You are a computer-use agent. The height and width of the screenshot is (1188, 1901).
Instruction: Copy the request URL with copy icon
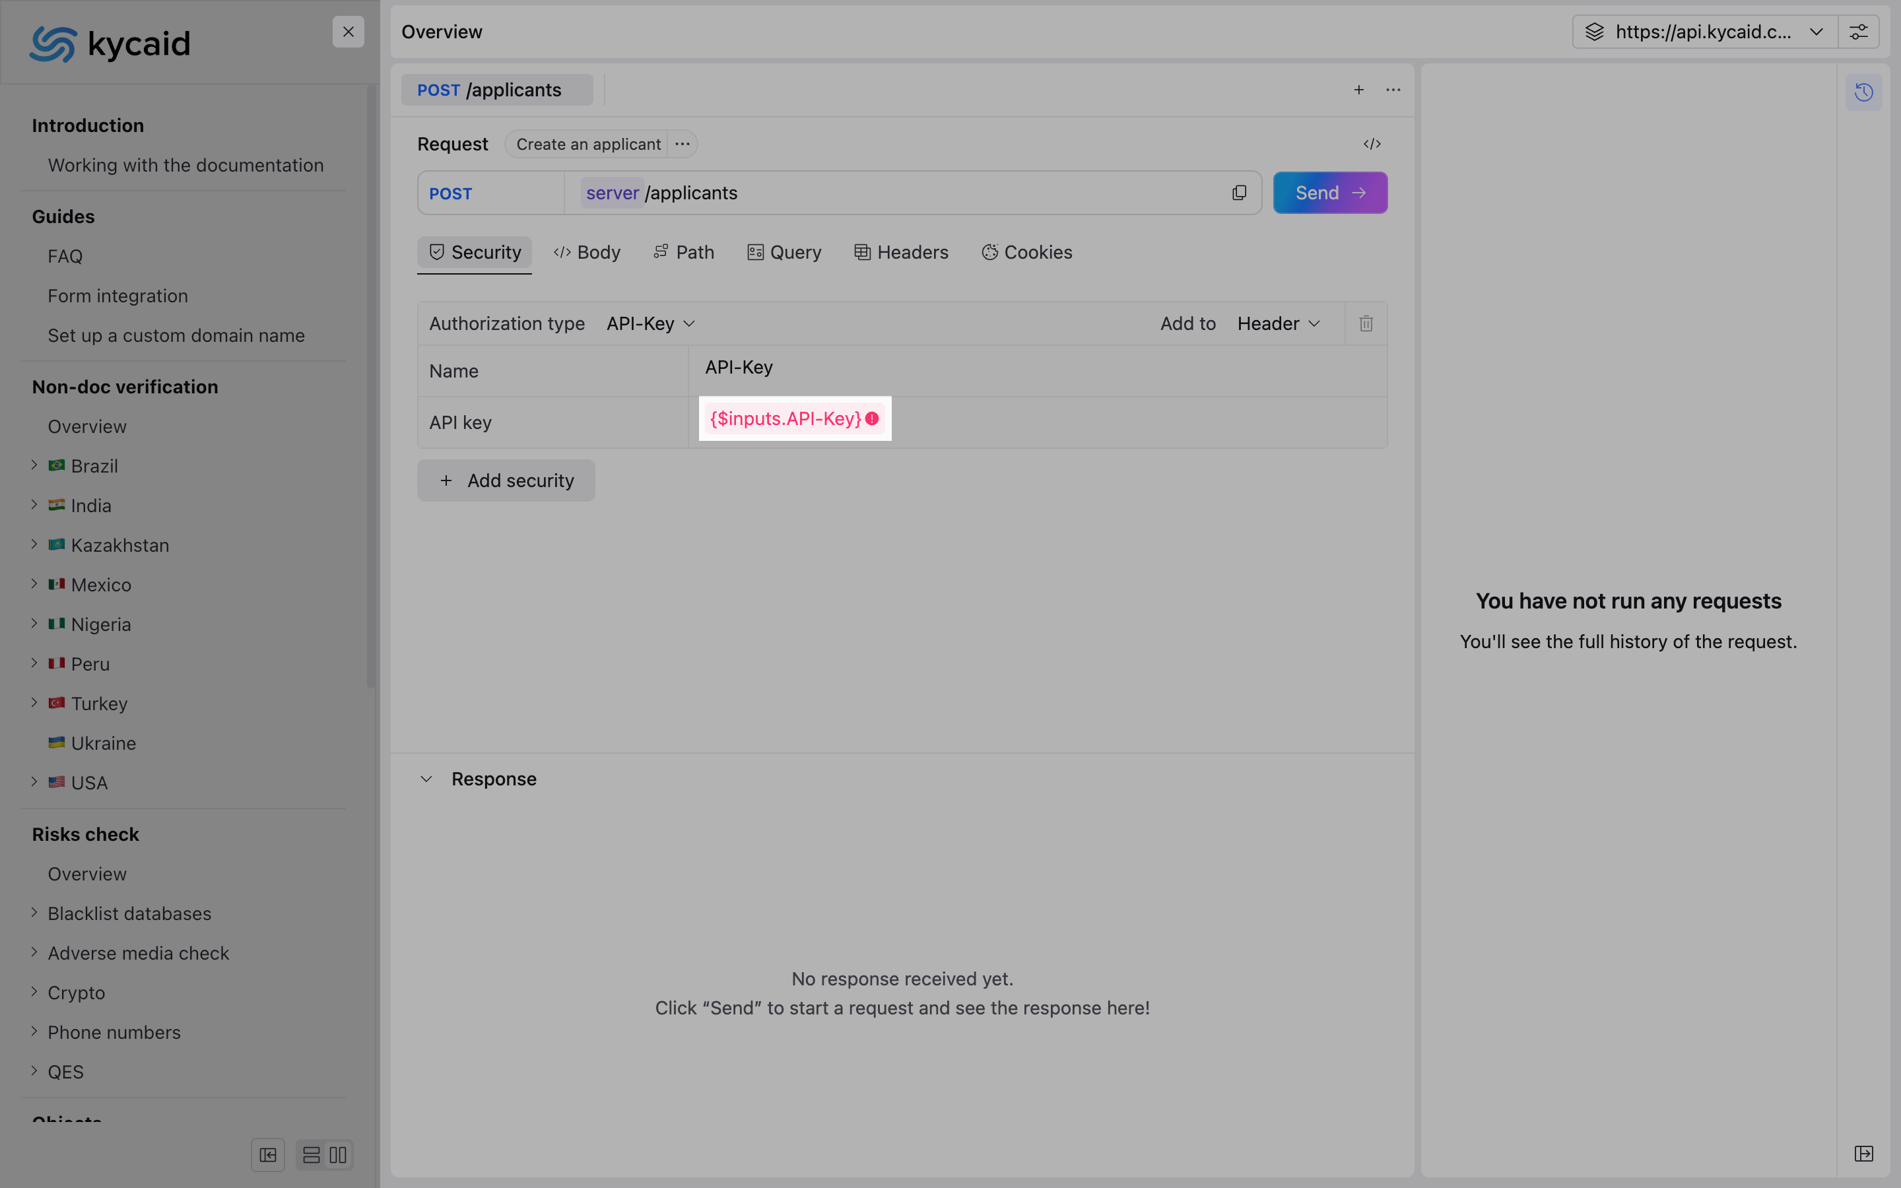(x=1239, y=193)
